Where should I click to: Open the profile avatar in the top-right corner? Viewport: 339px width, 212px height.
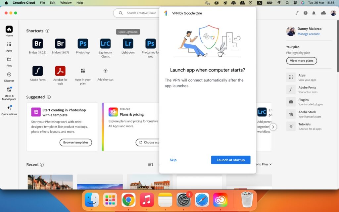click(333, 13)
